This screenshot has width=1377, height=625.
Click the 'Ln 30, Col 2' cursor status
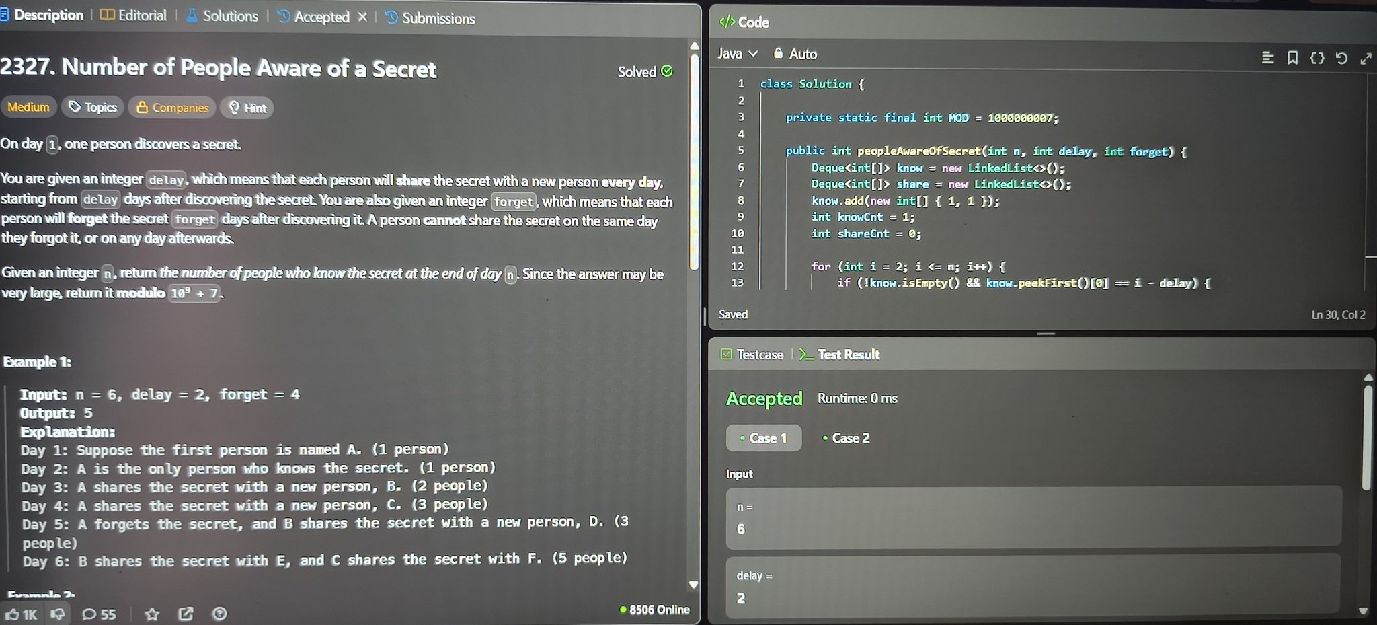1338,315
